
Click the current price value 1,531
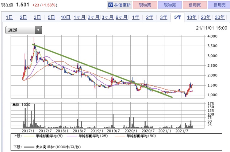(x=23, y=5)
